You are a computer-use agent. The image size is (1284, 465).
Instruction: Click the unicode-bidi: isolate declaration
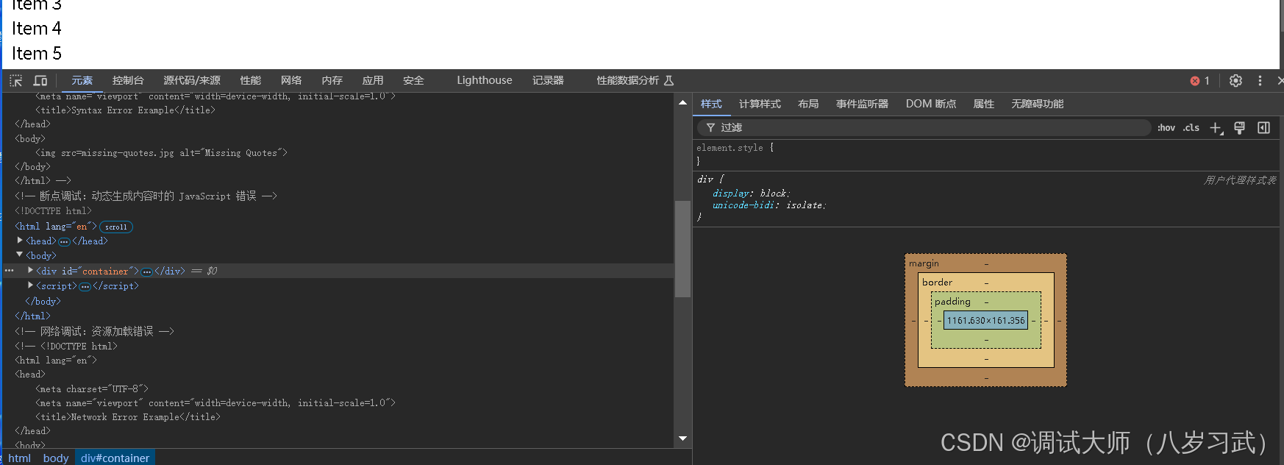coord(769,205)
